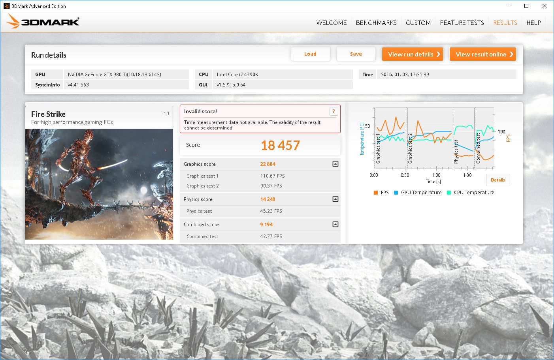The width and height of the screenshot is (554, 360).
Task: Collapse the Physics score section
Action: click(x=335, y=199)
